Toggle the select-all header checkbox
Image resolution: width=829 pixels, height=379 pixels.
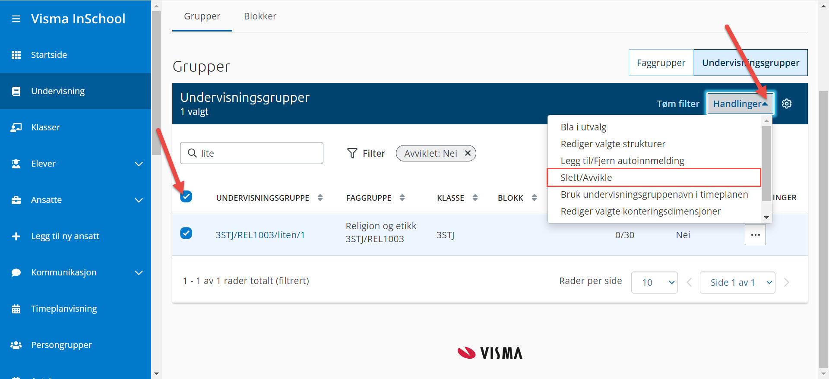(x=186, y=196)
